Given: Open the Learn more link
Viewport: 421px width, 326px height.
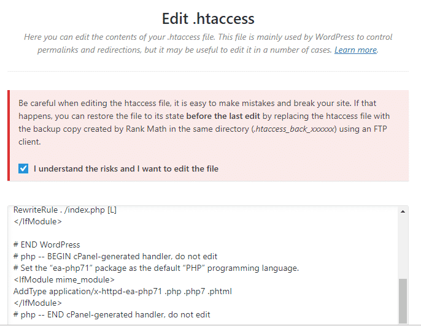Looking at the screenshot, I should [x=355, y=50].
